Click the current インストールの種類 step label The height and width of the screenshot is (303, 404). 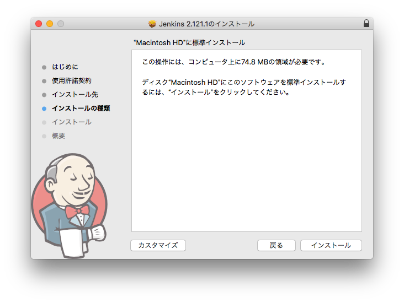click(81, 109)
